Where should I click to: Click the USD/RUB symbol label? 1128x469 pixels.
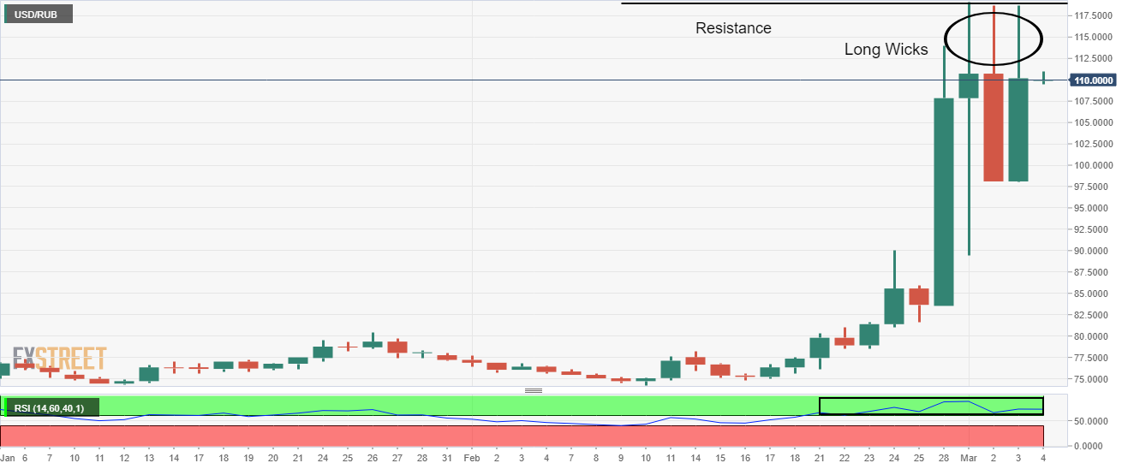click(x=37, y=13)
